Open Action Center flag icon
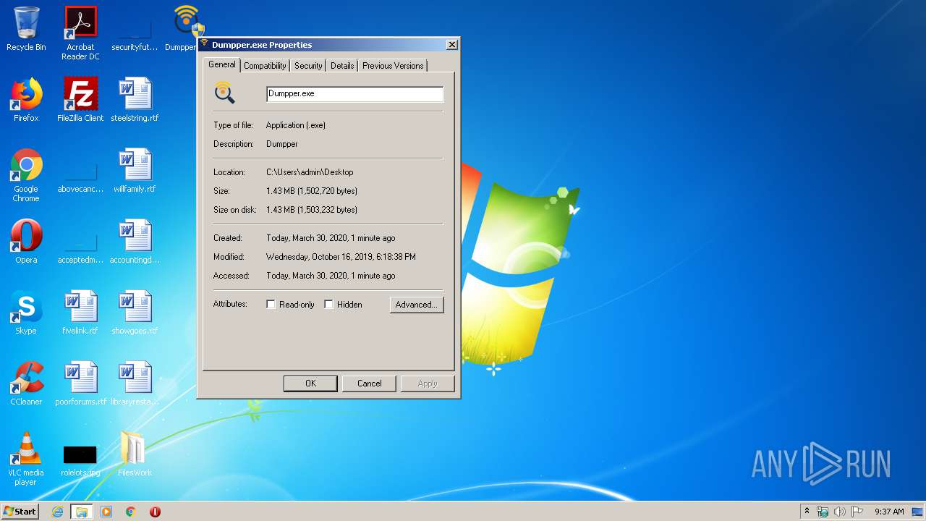The width and height of the screenshot is (926, 521). (857, 512)
